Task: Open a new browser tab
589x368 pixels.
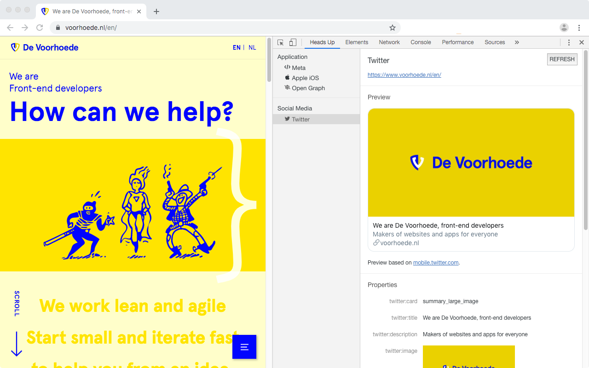Action: pyautogui.click(x=156, y=11)
